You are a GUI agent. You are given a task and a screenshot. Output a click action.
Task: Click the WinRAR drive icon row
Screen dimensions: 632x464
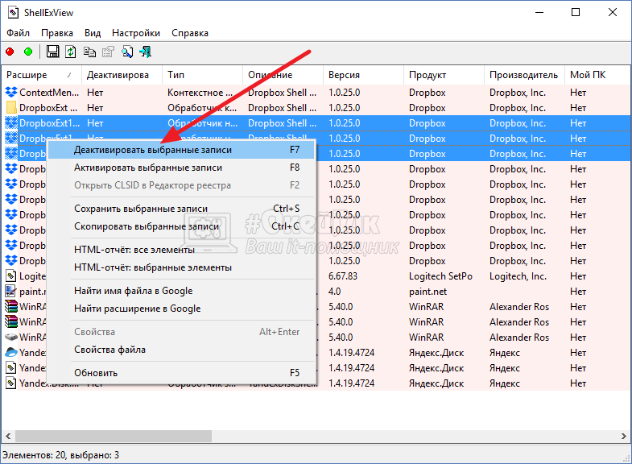(x=11, y=337)
